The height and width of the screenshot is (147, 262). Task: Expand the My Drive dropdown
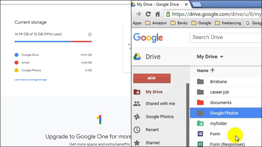pyautogui.click(x=210, y=57)
